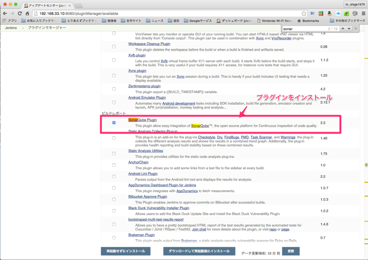Open the 自作サイト bookmark folder
368x260 pixels.
[x=131, y=20]
